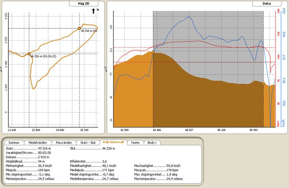This screenshot has height=188, width=289.
Task: Click the red bpm axis label
Action: coord(278,123)
